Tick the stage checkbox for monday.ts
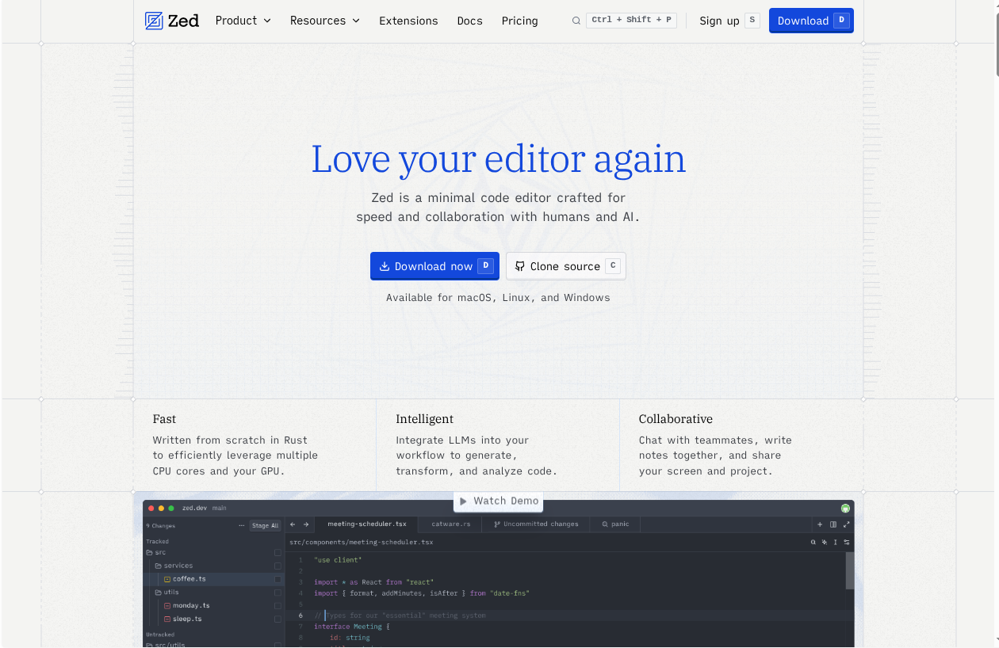The height and width of the screenshot is (648, 999). [x=277, y=605]
